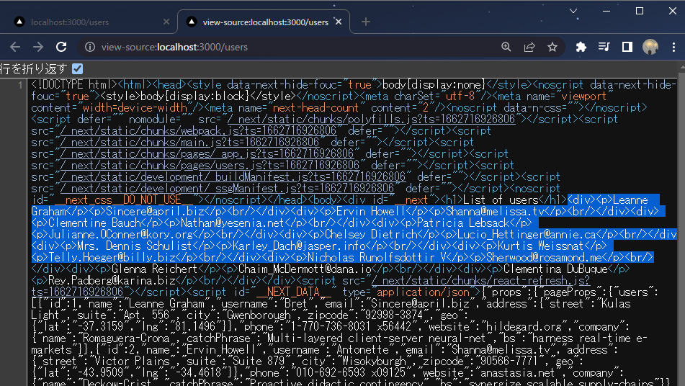Minimize the browser window
685x386 pixels.
606,11
